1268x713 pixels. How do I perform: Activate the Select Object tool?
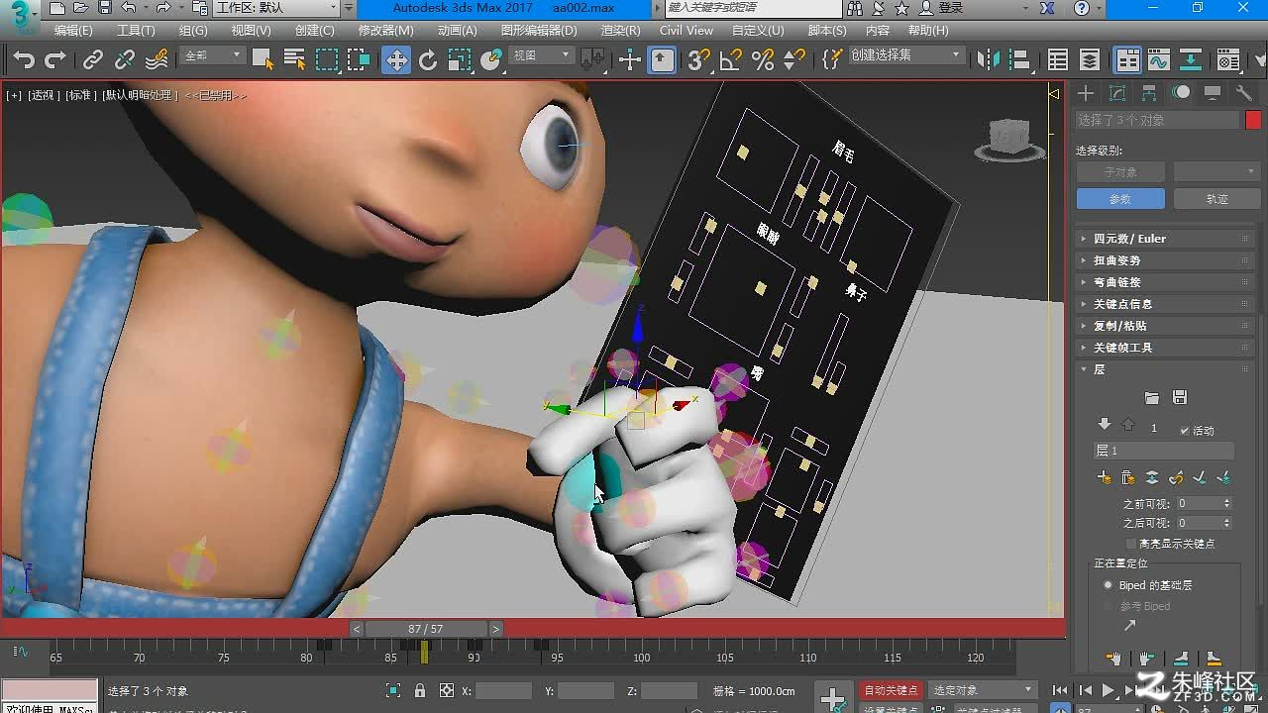263,60
